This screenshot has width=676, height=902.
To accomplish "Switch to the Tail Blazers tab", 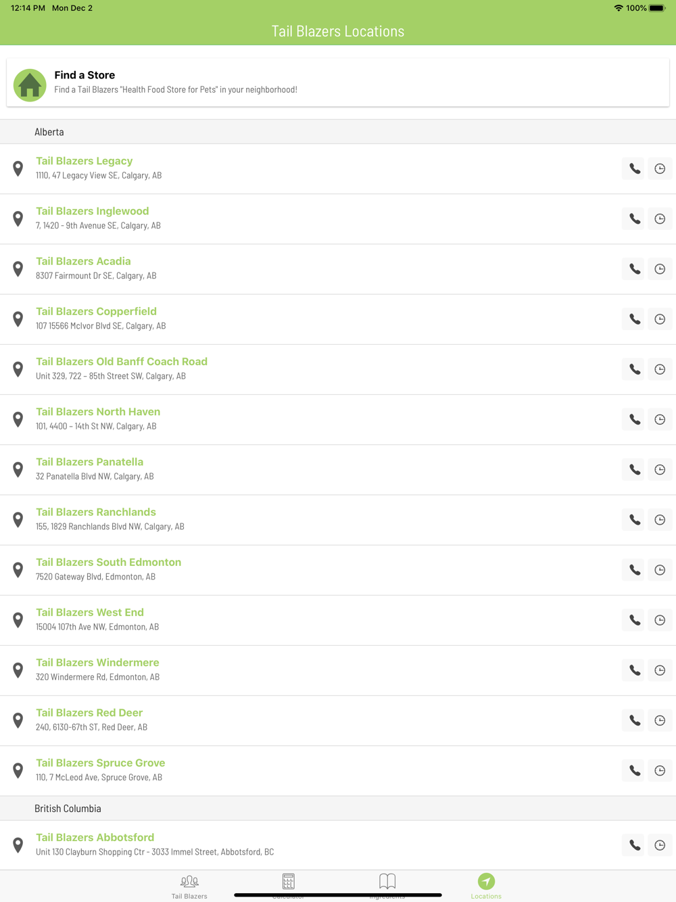I will click(189, 886).
